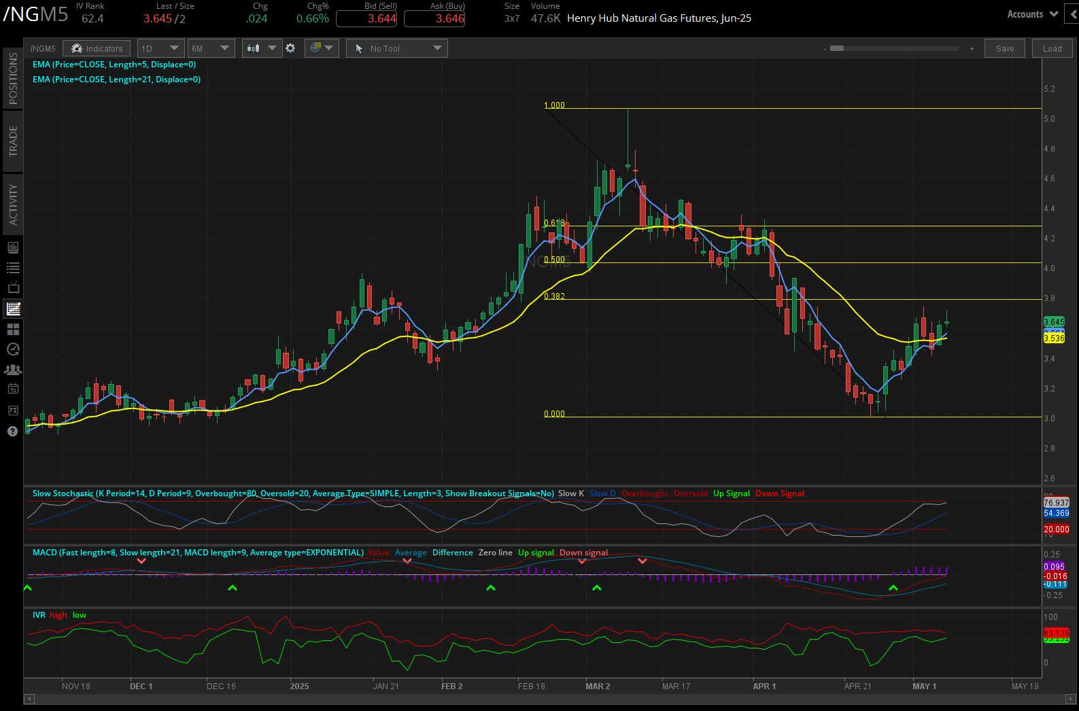
Task: Open the clock history icon in the sidebar
Action: click(x=12, y=349)
